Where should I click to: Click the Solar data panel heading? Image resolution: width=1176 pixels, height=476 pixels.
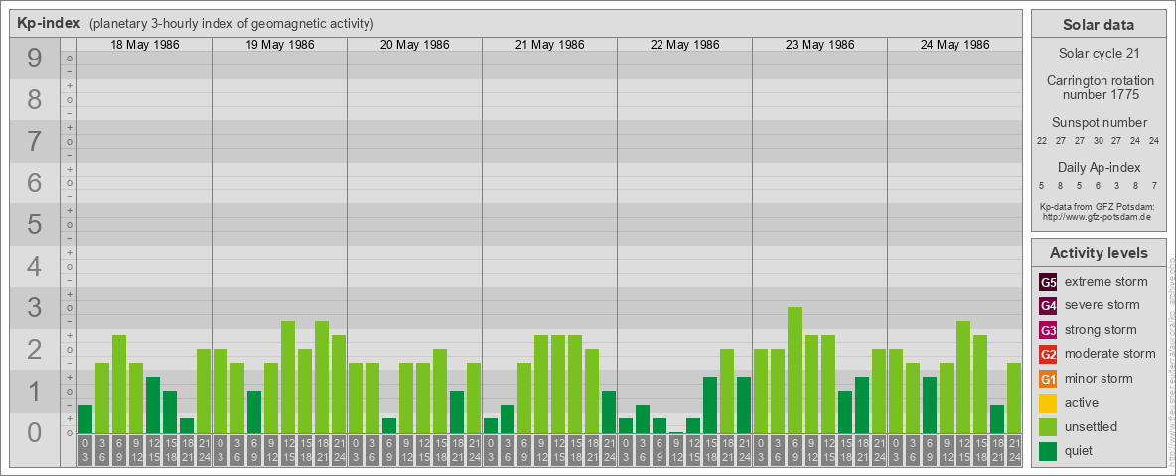coord(1099,25)
